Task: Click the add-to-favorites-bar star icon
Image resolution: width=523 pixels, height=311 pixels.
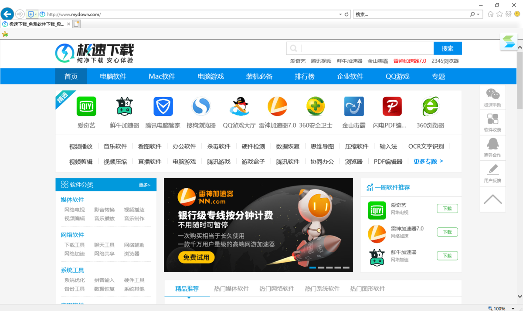Action: [5, 34]
